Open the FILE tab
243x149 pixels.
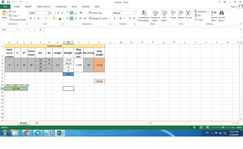[x=5, y=7]
